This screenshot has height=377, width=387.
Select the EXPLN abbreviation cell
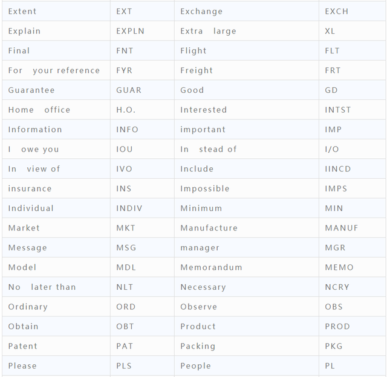coord(130,31)
